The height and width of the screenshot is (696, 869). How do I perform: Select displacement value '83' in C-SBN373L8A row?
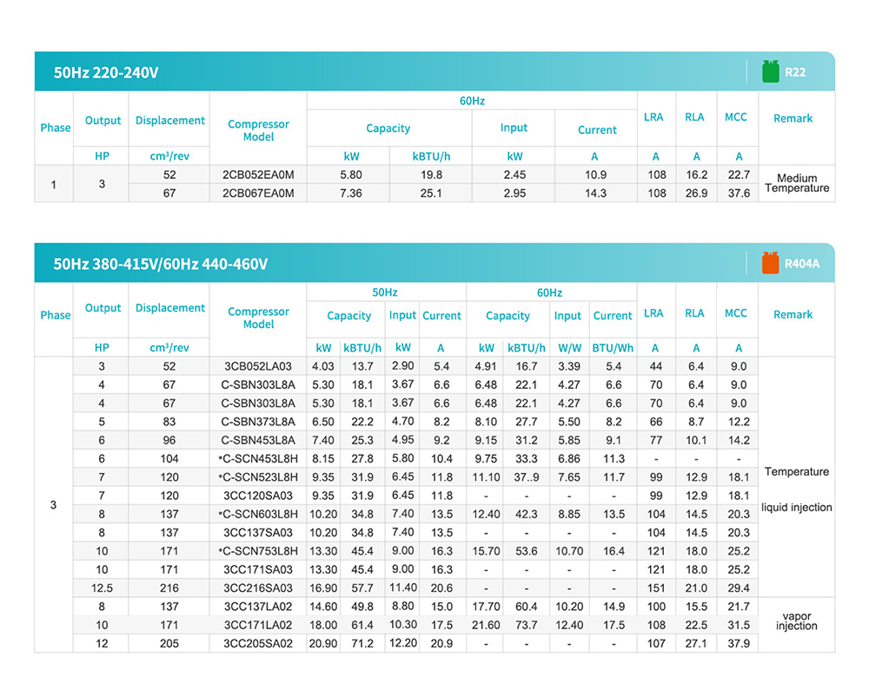[169, 422]
